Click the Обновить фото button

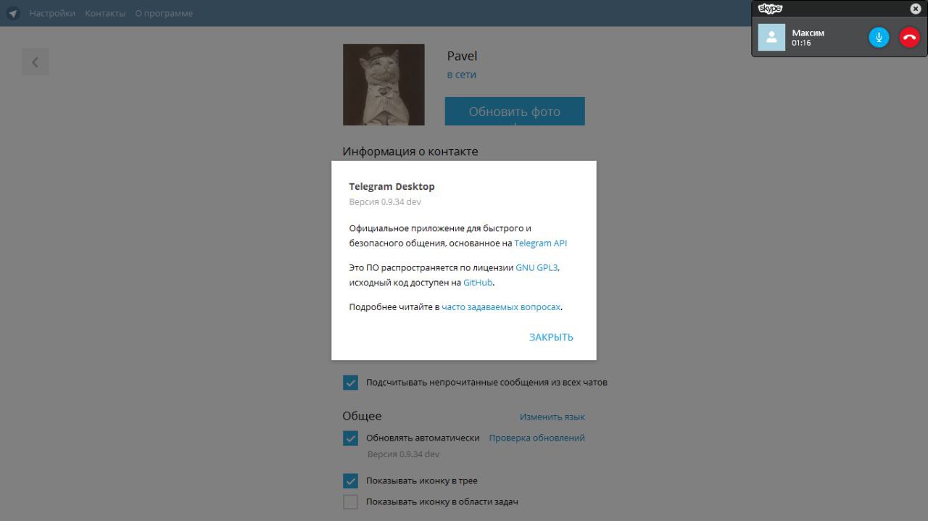(x=515, y=112)
